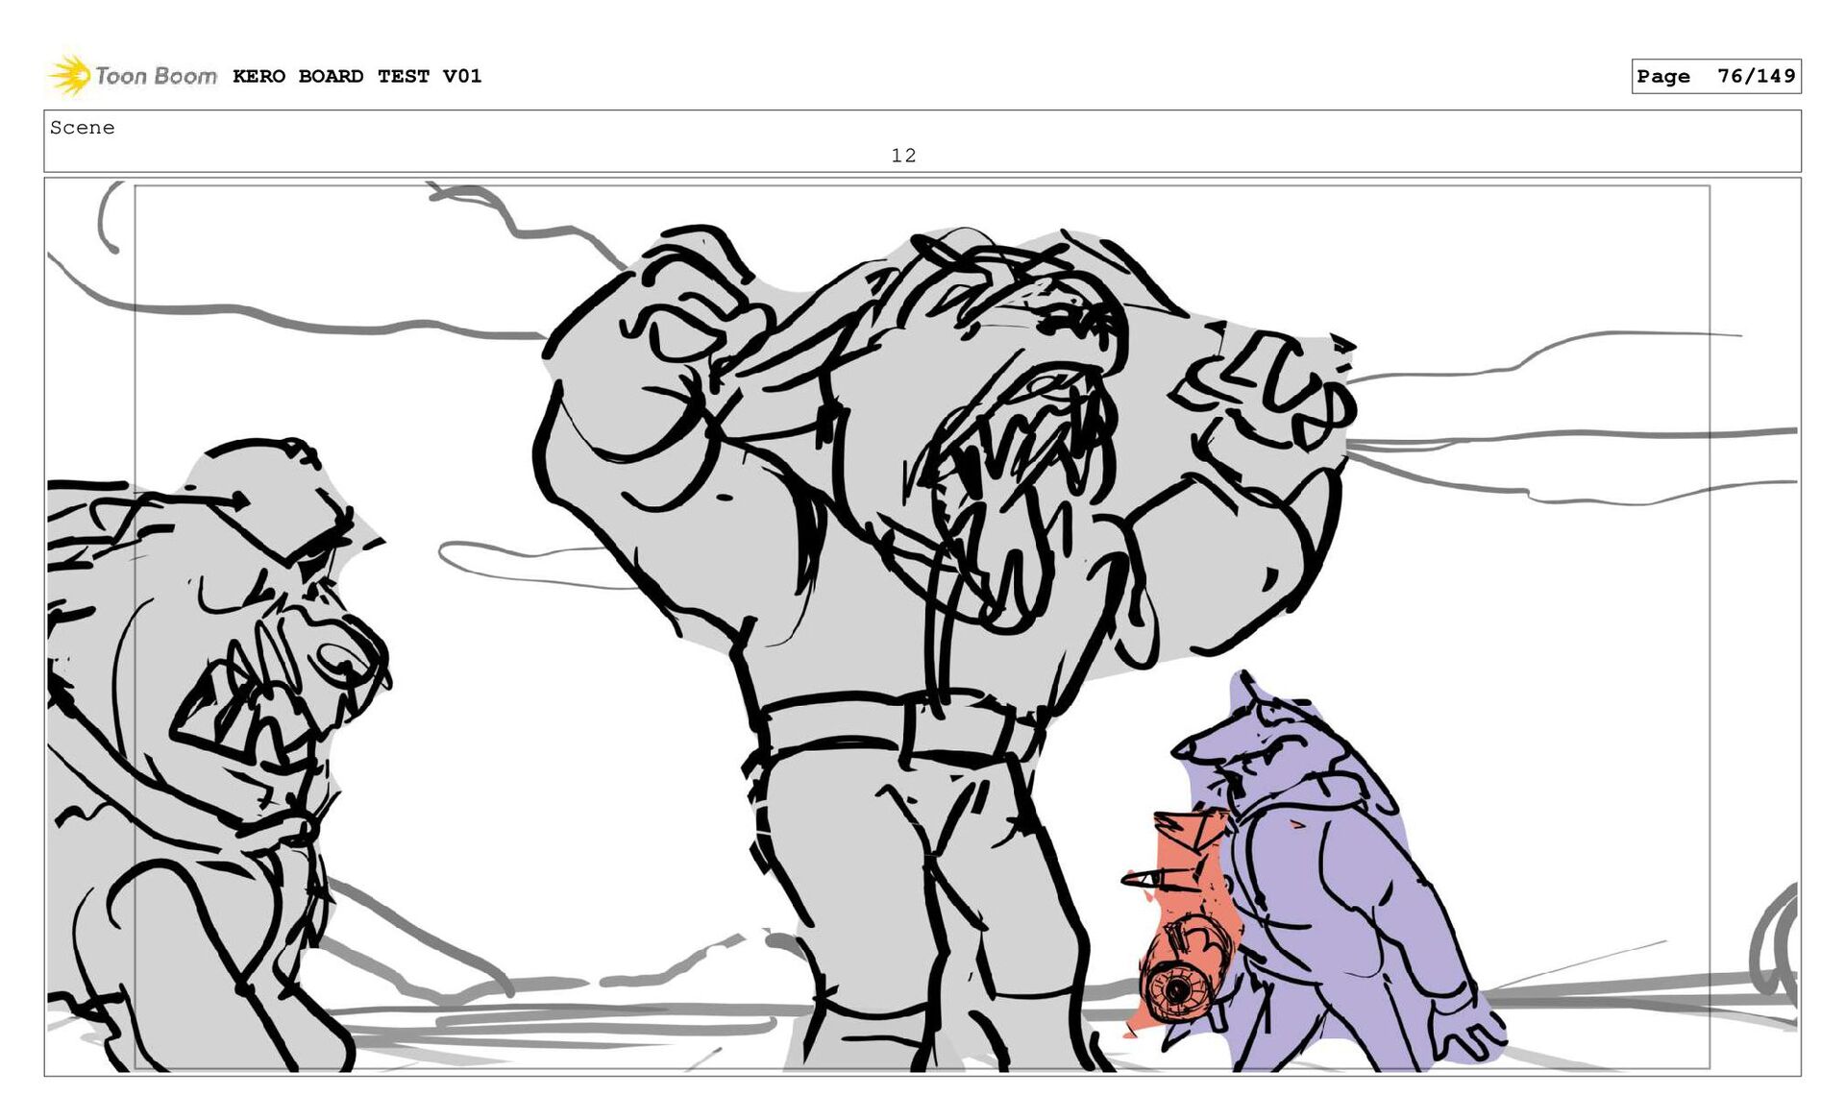Screen dimensions: 1845x1120
Task: Select the KERO BOARD TEST V01 title
Action: 357,76
